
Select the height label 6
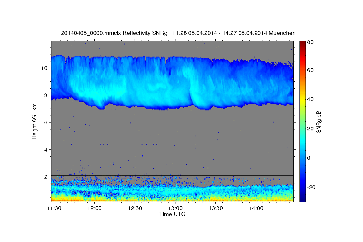coord(47,123)
